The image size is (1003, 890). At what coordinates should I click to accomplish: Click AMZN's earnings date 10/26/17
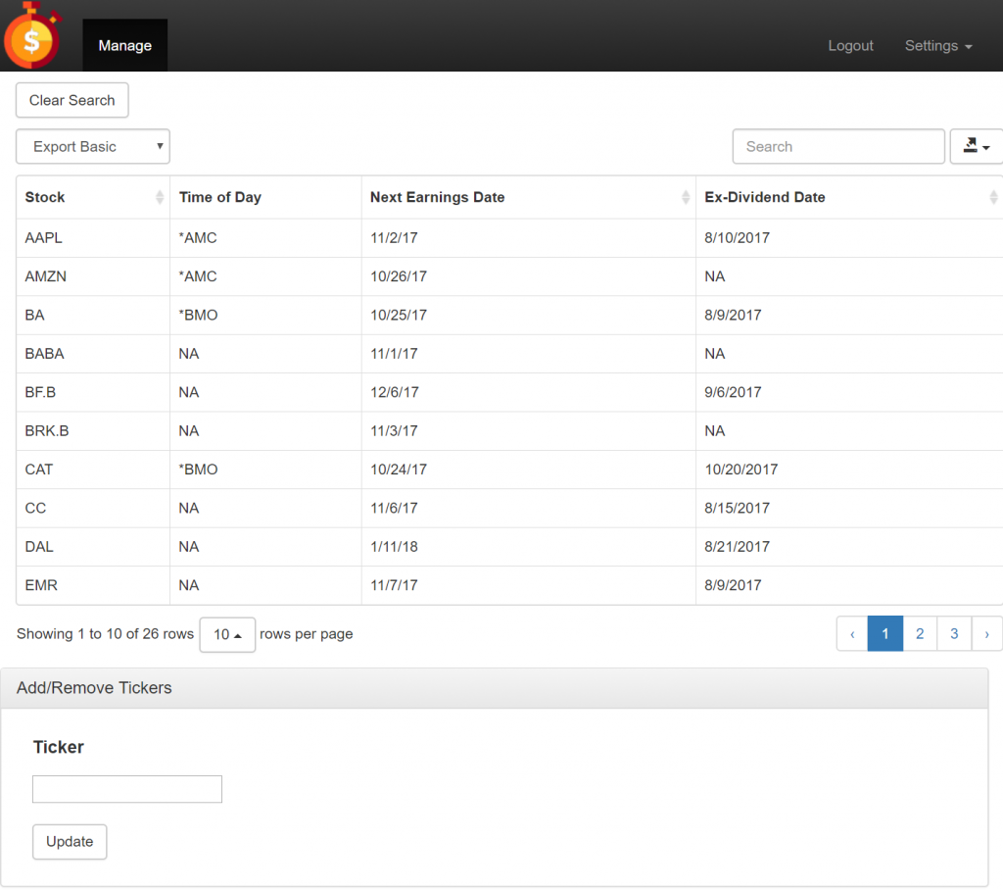pyautogui.click(x=399, y=276)
